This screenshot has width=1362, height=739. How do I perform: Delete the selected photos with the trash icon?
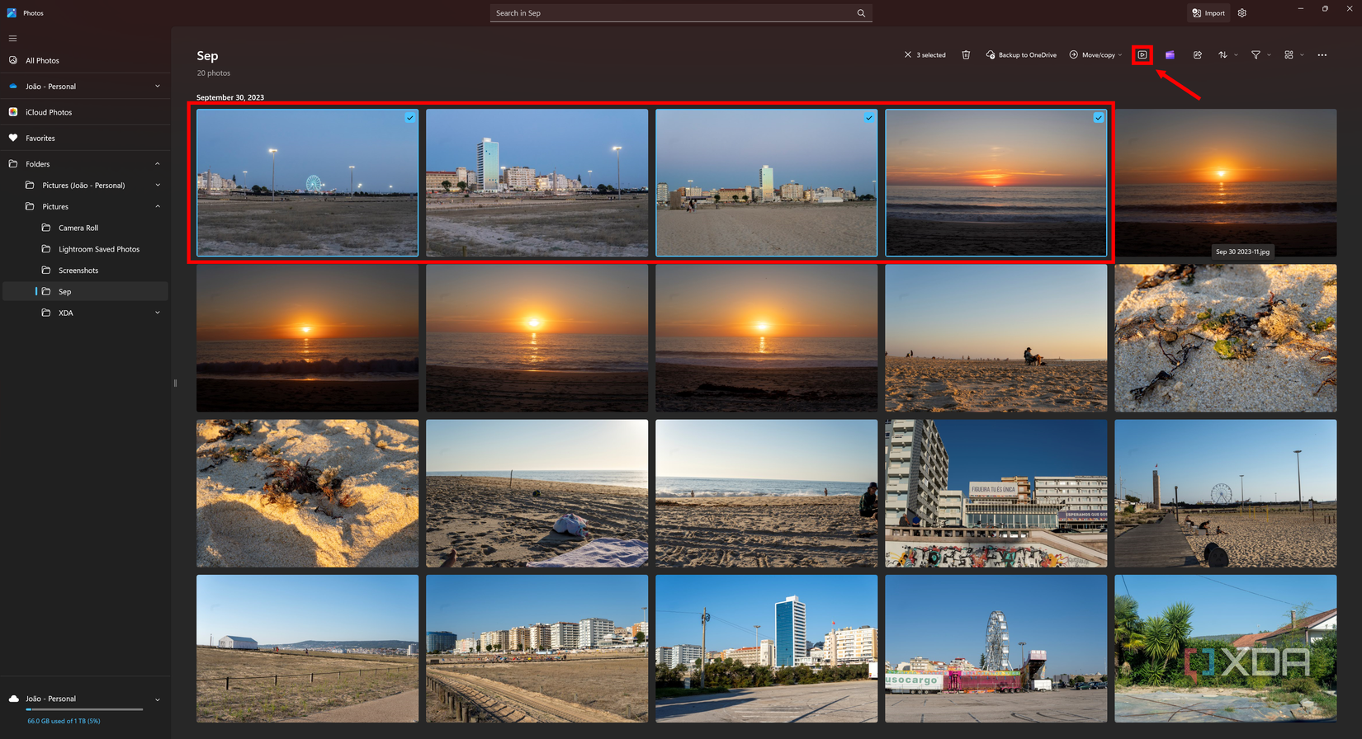(x=966, y=55)
